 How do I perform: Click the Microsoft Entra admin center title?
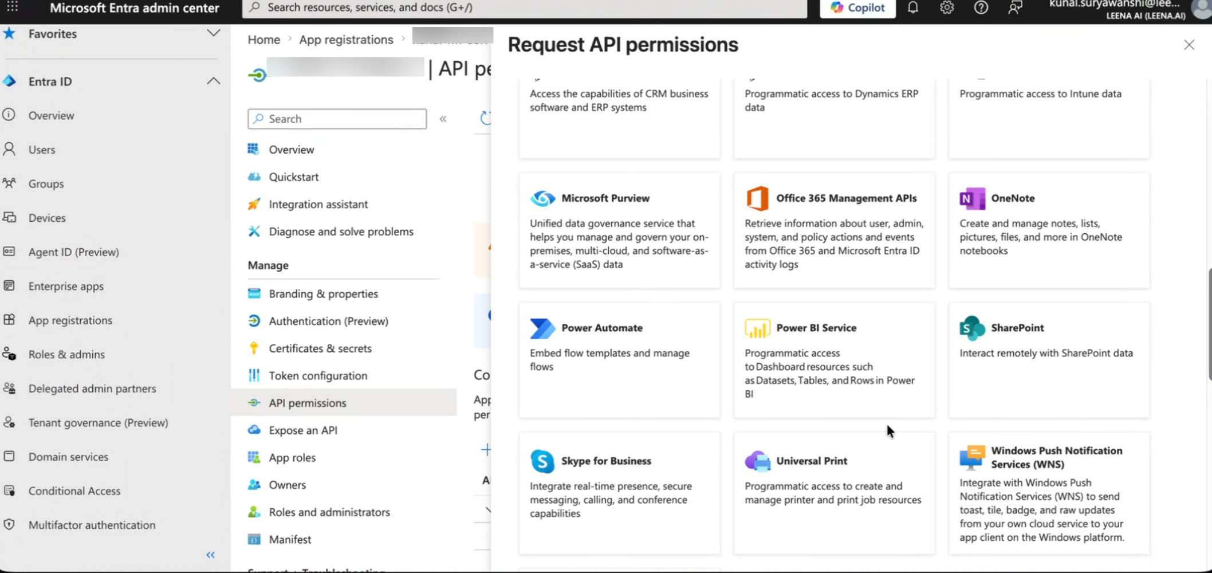(135, 8)
